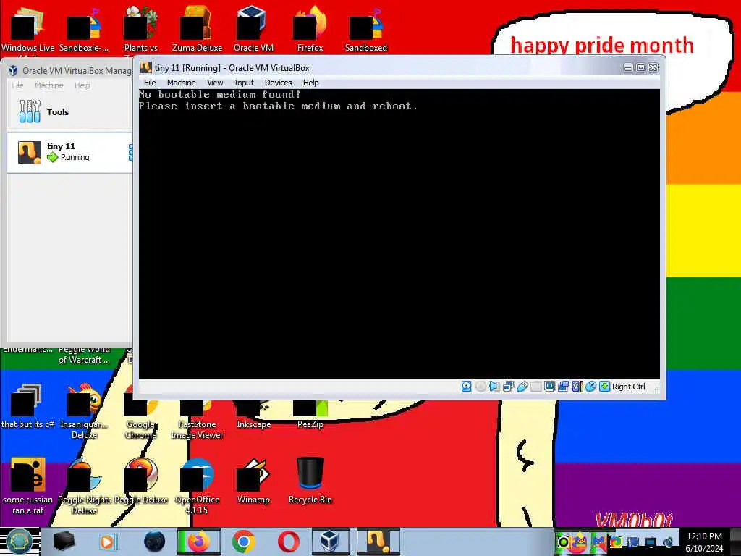The height and width of the screenshot is (556, 741).
Task: Click the mouse integration status icon
Action: (590, 387)
